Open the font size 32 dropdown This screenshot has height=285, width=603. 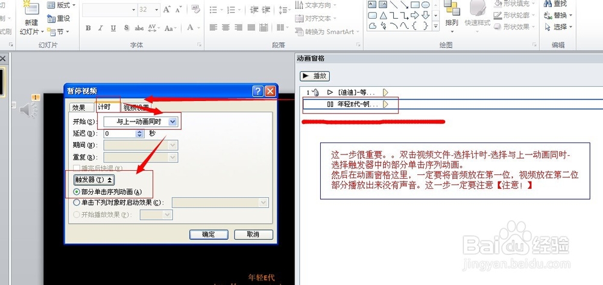tap(157, 10)
